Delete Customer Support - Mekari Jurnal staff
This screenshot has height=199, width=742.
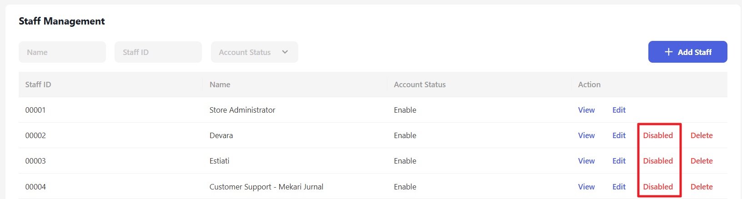(702, 187)
